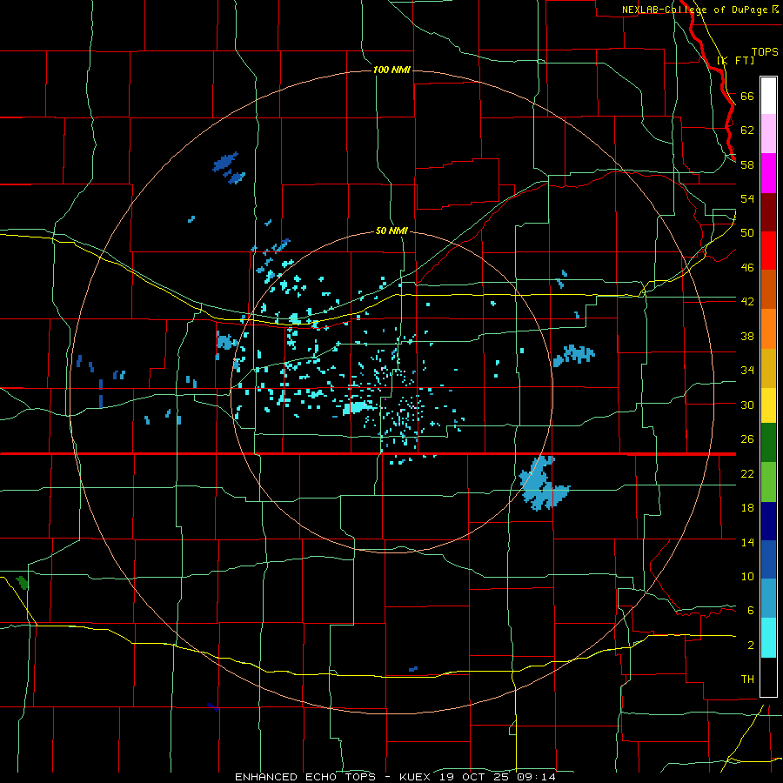Click the NEXLAB-College of DuPage credit
The height and width of the screenshot is (783, 783).
[x=699, y=10]
